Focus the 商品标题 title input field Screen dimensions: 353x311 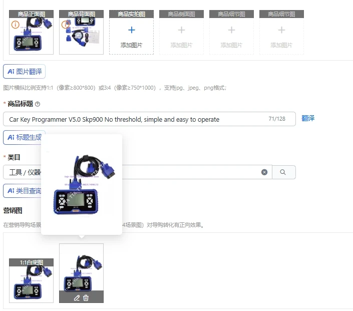[x=149, y=119]
